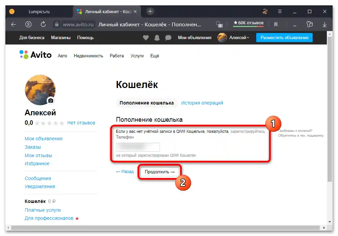
Task: Open the browser collections panel icon
Action: pos(310,24)
